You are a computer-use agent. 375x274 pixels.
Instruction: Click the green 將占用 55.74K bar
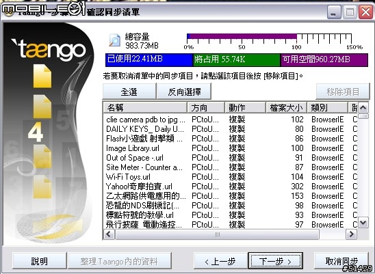click(x=237, y=59)
